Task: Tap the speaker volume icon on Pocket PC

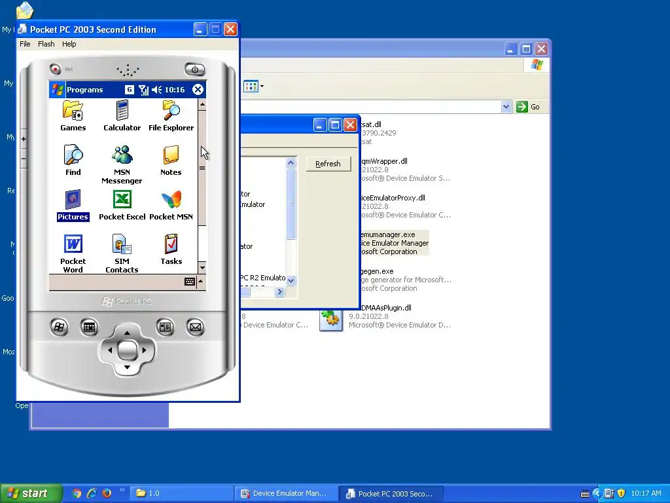Action: (x=157, y=90)
